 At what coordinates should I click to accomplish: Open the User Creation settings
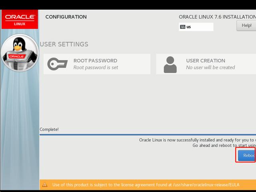coord(206,64)
